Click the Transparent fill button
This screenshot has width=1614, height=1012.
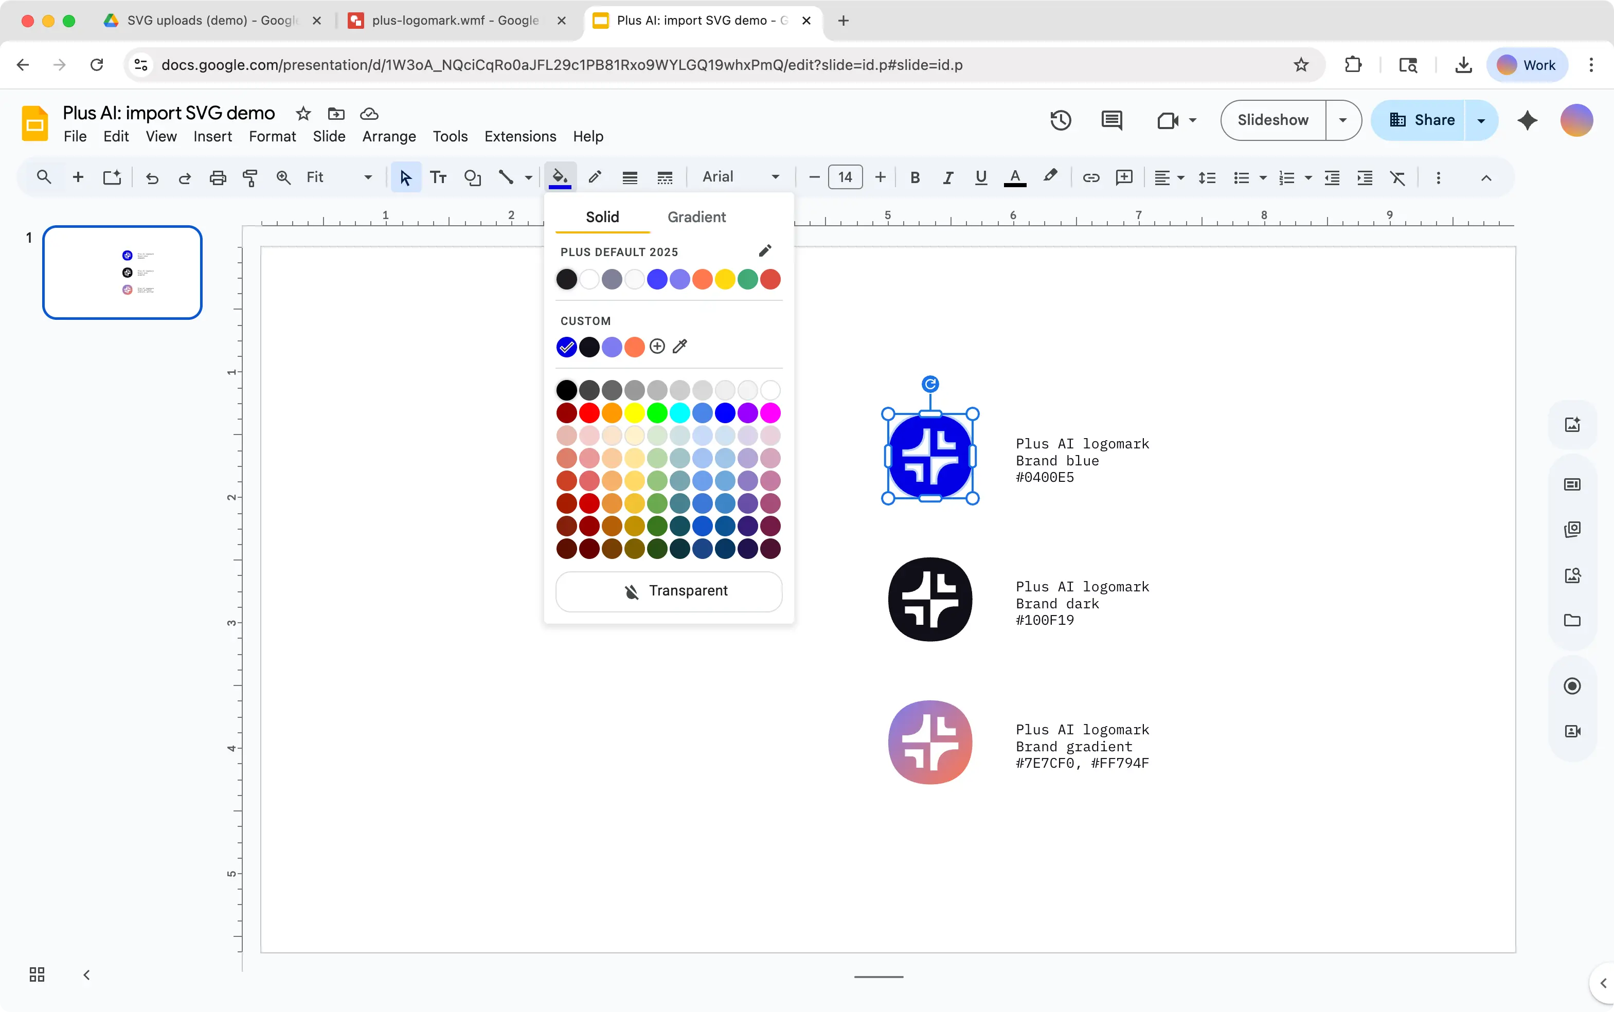669,591
